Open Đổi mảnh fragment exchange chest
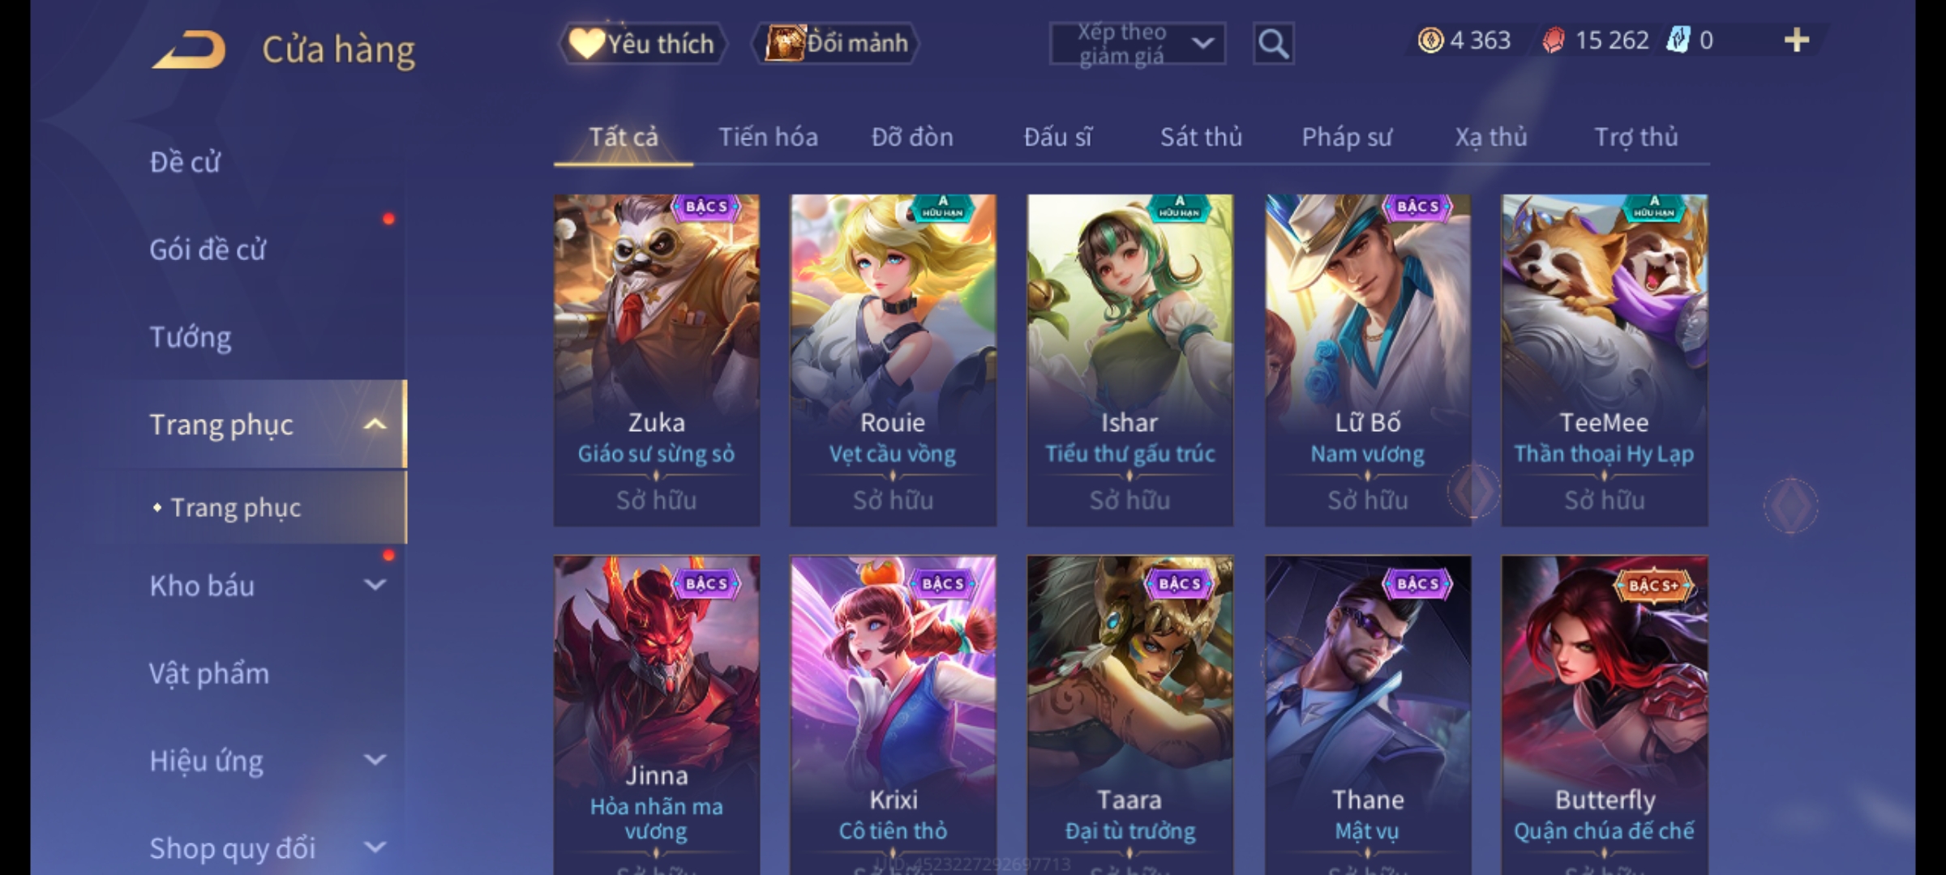The width and height of the screenshot is (1946, 875). click(x=836, y=43)
